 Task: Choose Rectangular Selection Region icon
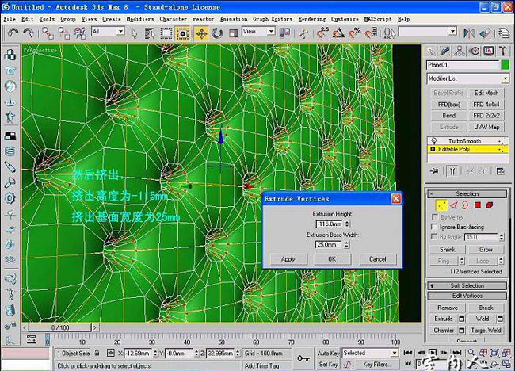tap(166, 33)
